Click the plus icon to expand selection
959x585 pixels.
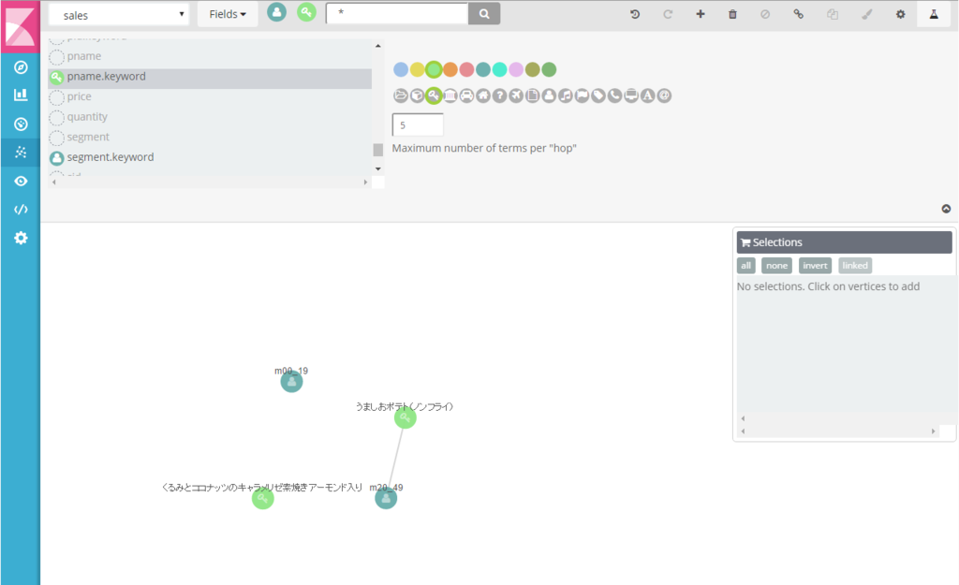click(x=701, y=14)
